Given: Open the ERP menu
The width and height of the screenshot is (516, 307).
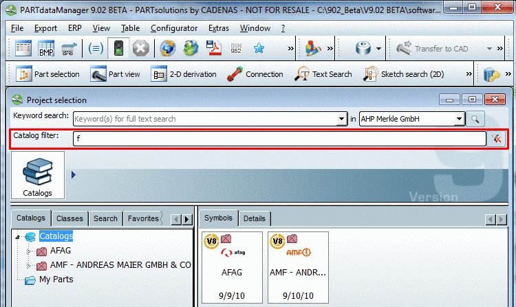Looking at the screenshot, I should point(75,28).
